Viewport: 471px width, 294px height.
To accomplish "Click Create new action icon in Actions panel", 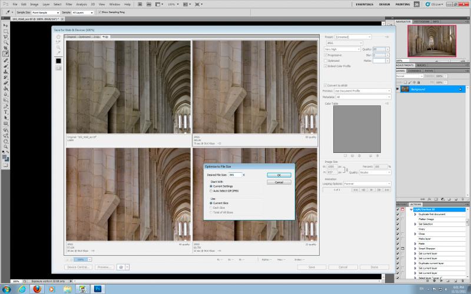I will pos(456,281).
